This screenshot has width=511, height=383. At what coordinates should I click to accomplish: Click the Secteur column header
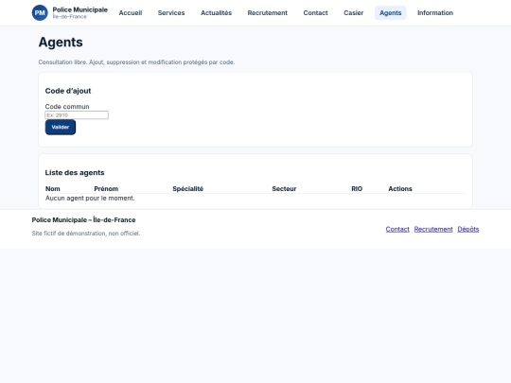[284, 189]
